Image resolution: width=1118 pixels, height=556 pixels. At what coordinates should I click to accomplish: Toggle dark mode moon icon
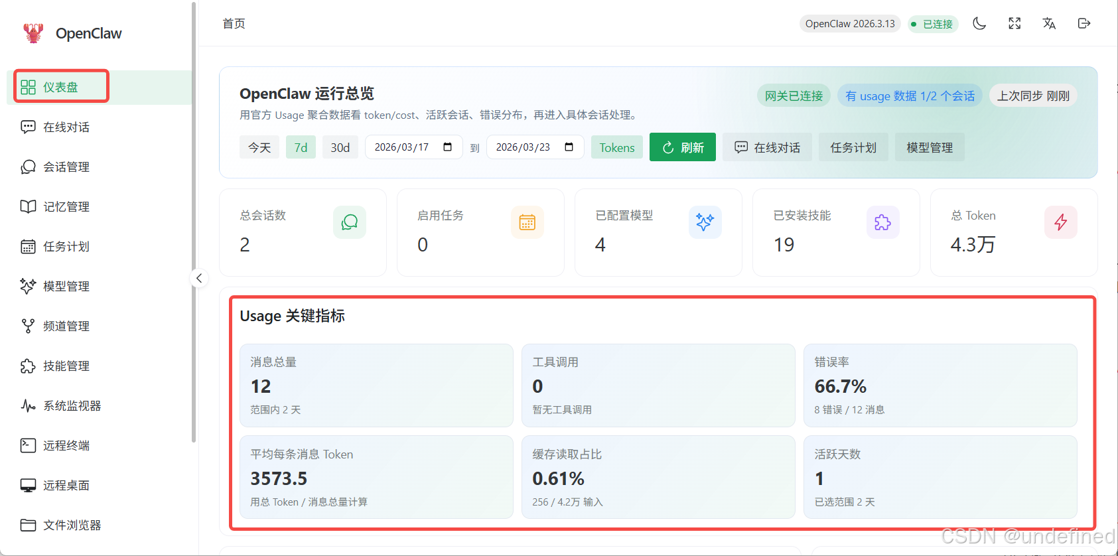[x=979, y=24]
